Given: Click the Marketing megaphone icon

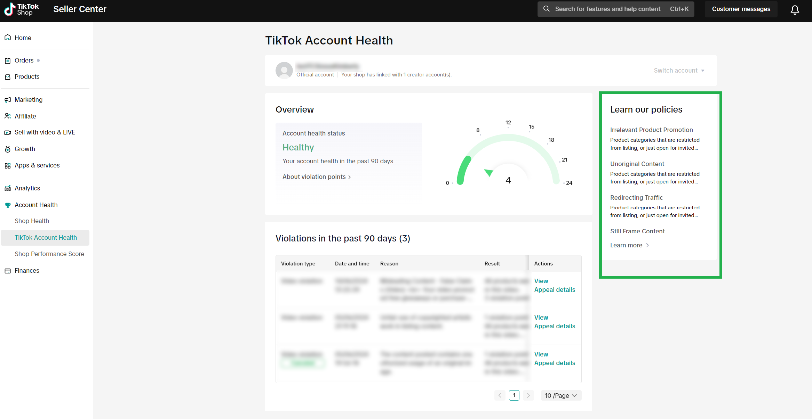Looking at the screenshot, I should click(x=8, y=100).
